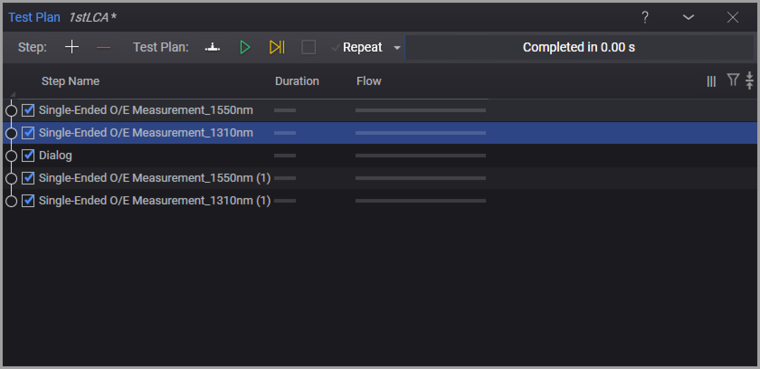Open the panel chevron dropdown menu
Screen dimensions: 760x369
pos(688,18)
